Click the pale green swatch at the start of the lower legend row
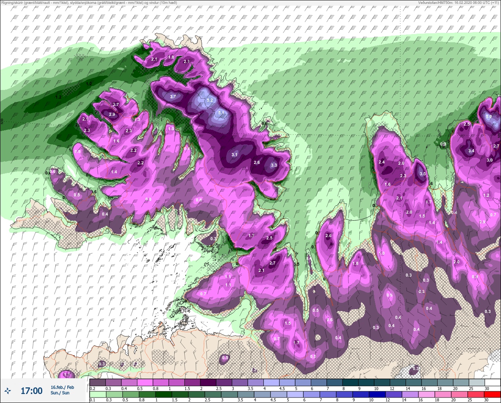The width and height of the screenshot is (501, 403). click(x=97, y=394)
